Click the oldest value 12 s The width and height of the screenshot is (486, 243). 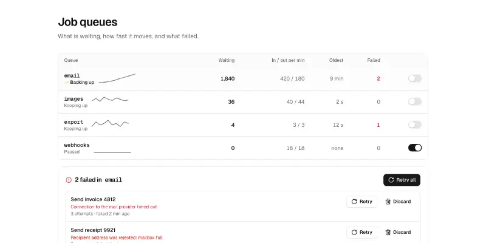click(338, 125)
